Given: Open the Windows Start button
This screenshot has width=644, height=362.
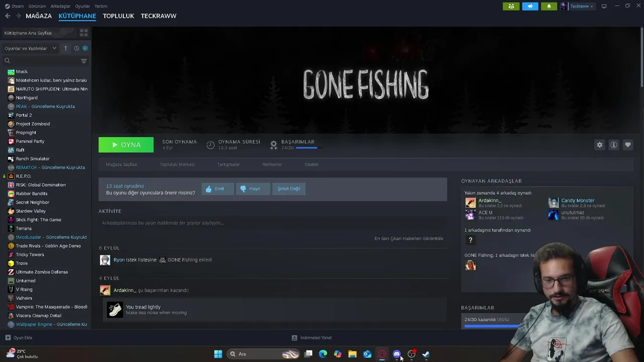Looking at the screenshot, I should 218,354.
